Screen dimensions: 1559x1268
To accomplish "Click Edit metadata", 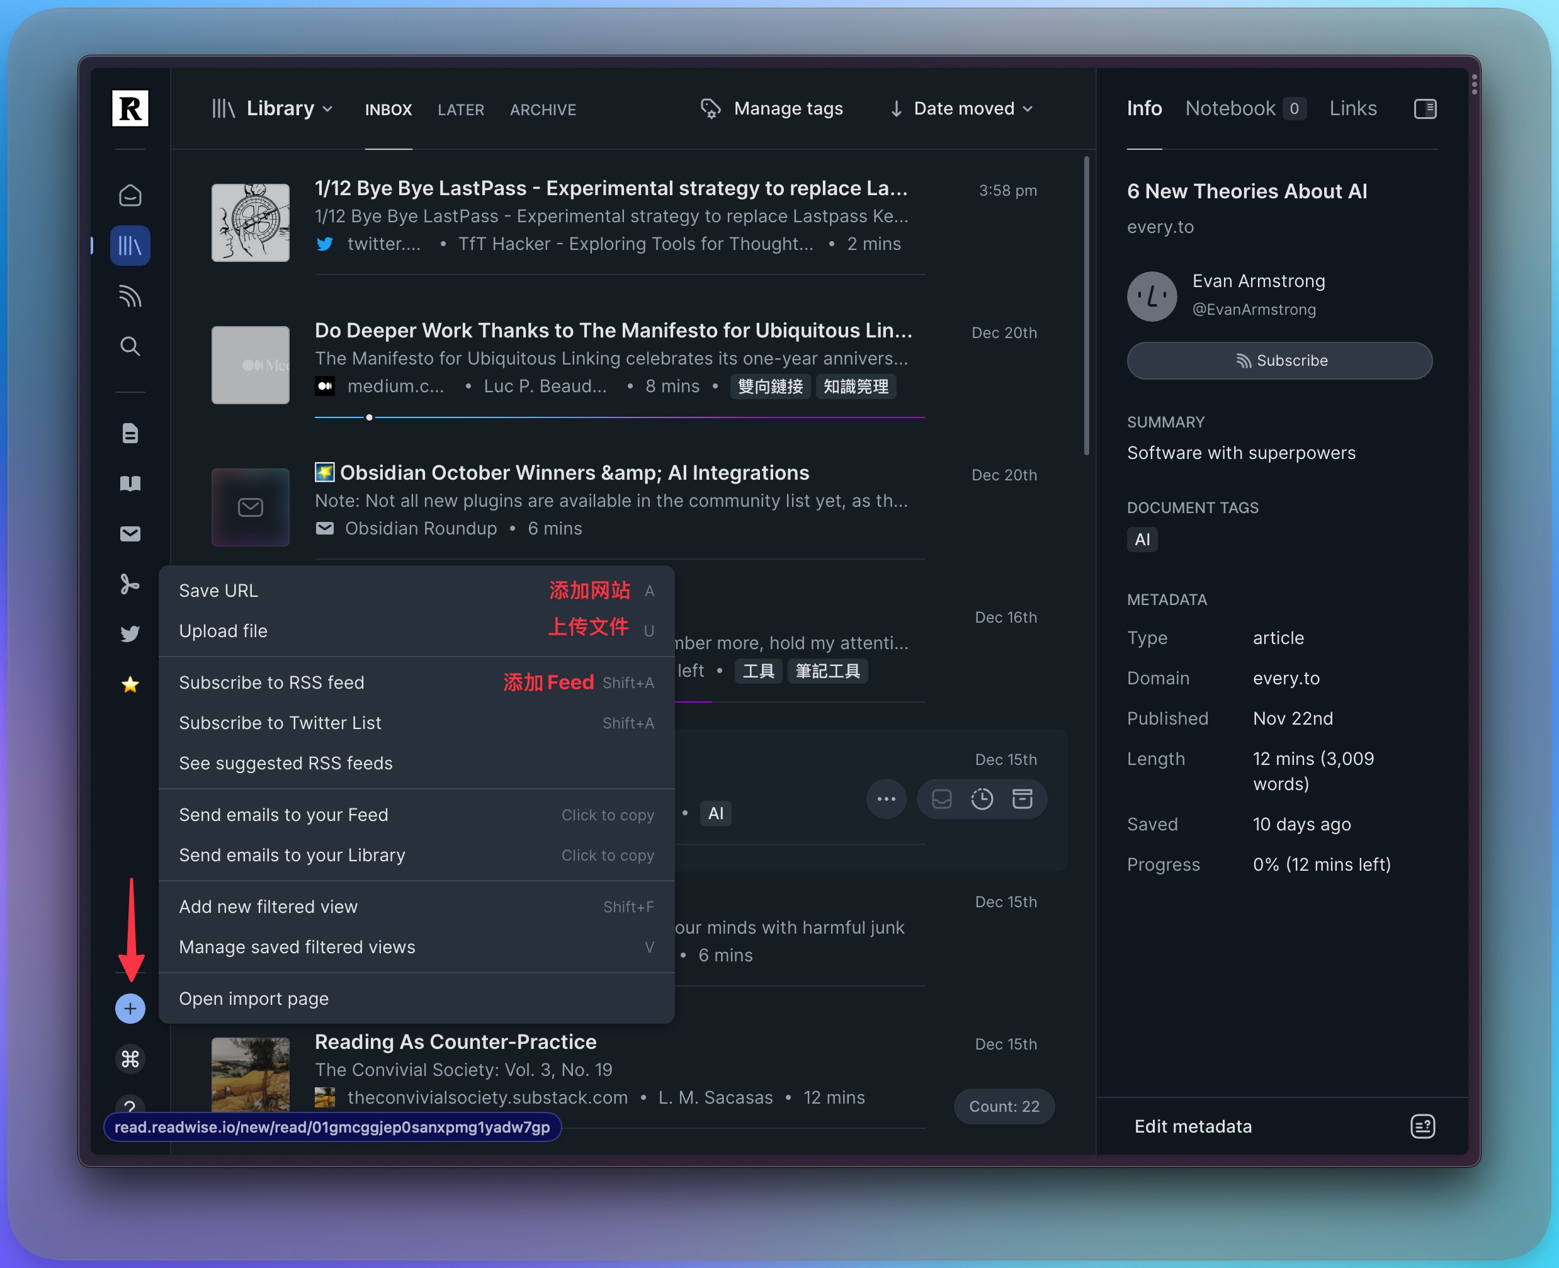I will coord(1193,1126).
